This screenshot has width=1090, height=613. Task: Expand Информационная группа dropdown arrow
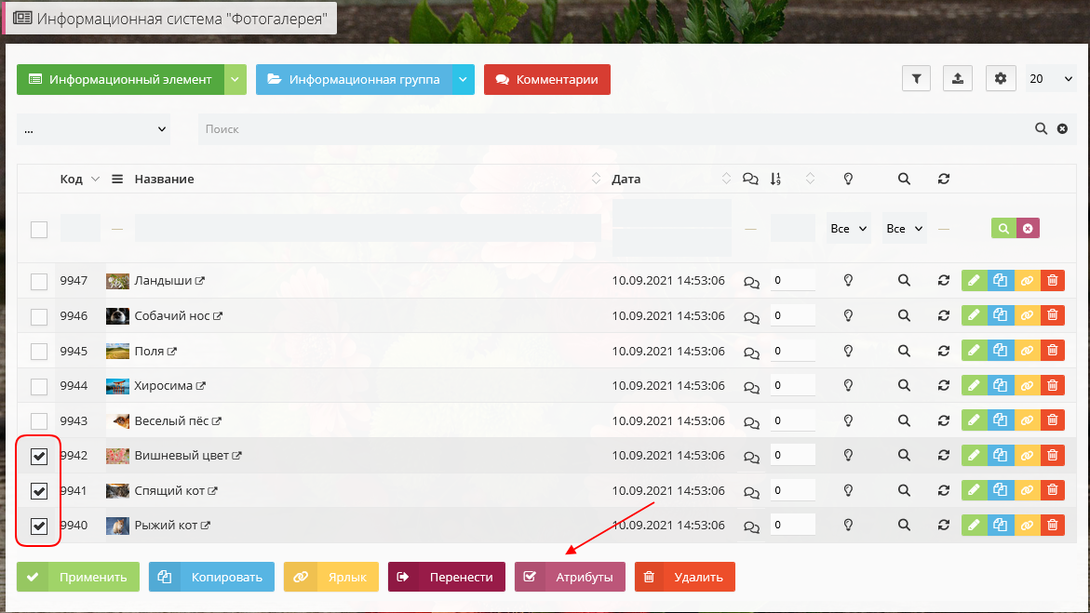pyautogui.click(x=464, y=80)
